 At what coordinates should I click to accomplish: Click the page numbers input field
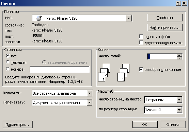tap(60, 69)
